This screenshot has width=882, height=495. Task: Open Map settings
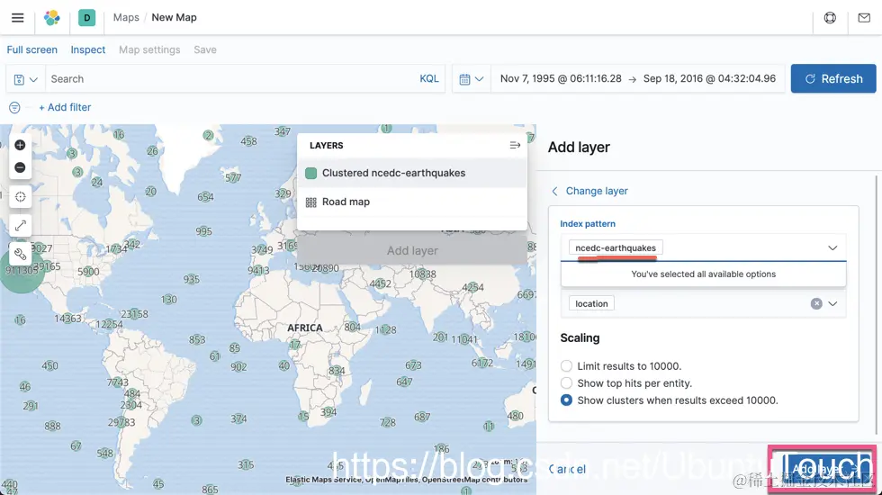(149, 49)
